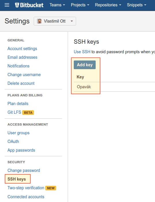Click the Bitbucket logo
The width and height of the screenshot is (155, 202).
[x=29, y=5]
